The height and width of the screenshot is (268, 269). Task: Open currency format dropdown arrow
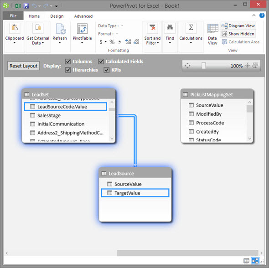pyautogui.click(x=106, y=41)
